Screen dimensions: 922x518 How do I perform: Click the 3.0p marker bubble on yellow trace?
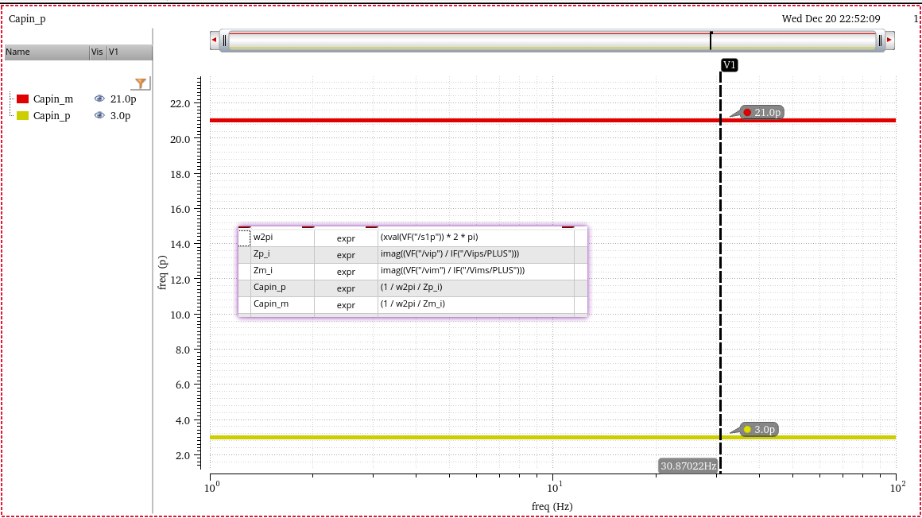[x=760, y=429]
